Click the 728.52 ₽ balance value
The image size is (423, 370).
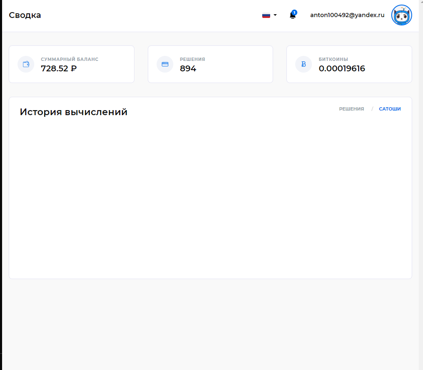59,68
